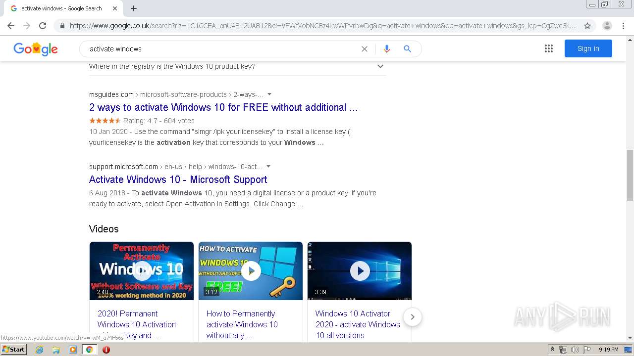Open the Action Center flag tray icon
This screenshot has width=634, height=356.
coord(587,350)
